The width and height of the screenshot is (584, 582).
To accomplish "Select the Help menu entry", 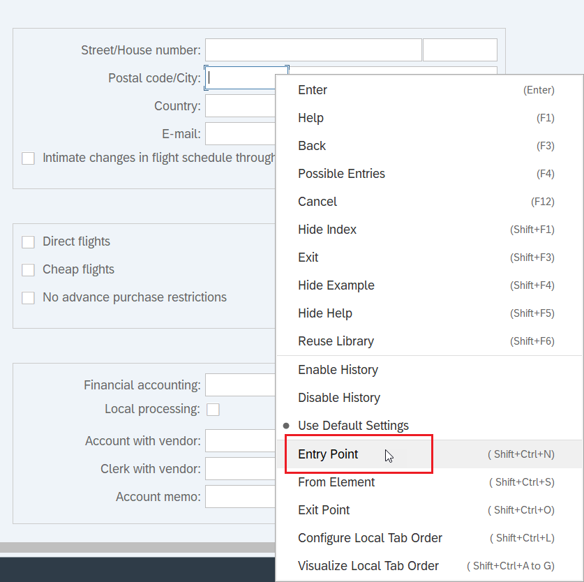I will [429, 118].
